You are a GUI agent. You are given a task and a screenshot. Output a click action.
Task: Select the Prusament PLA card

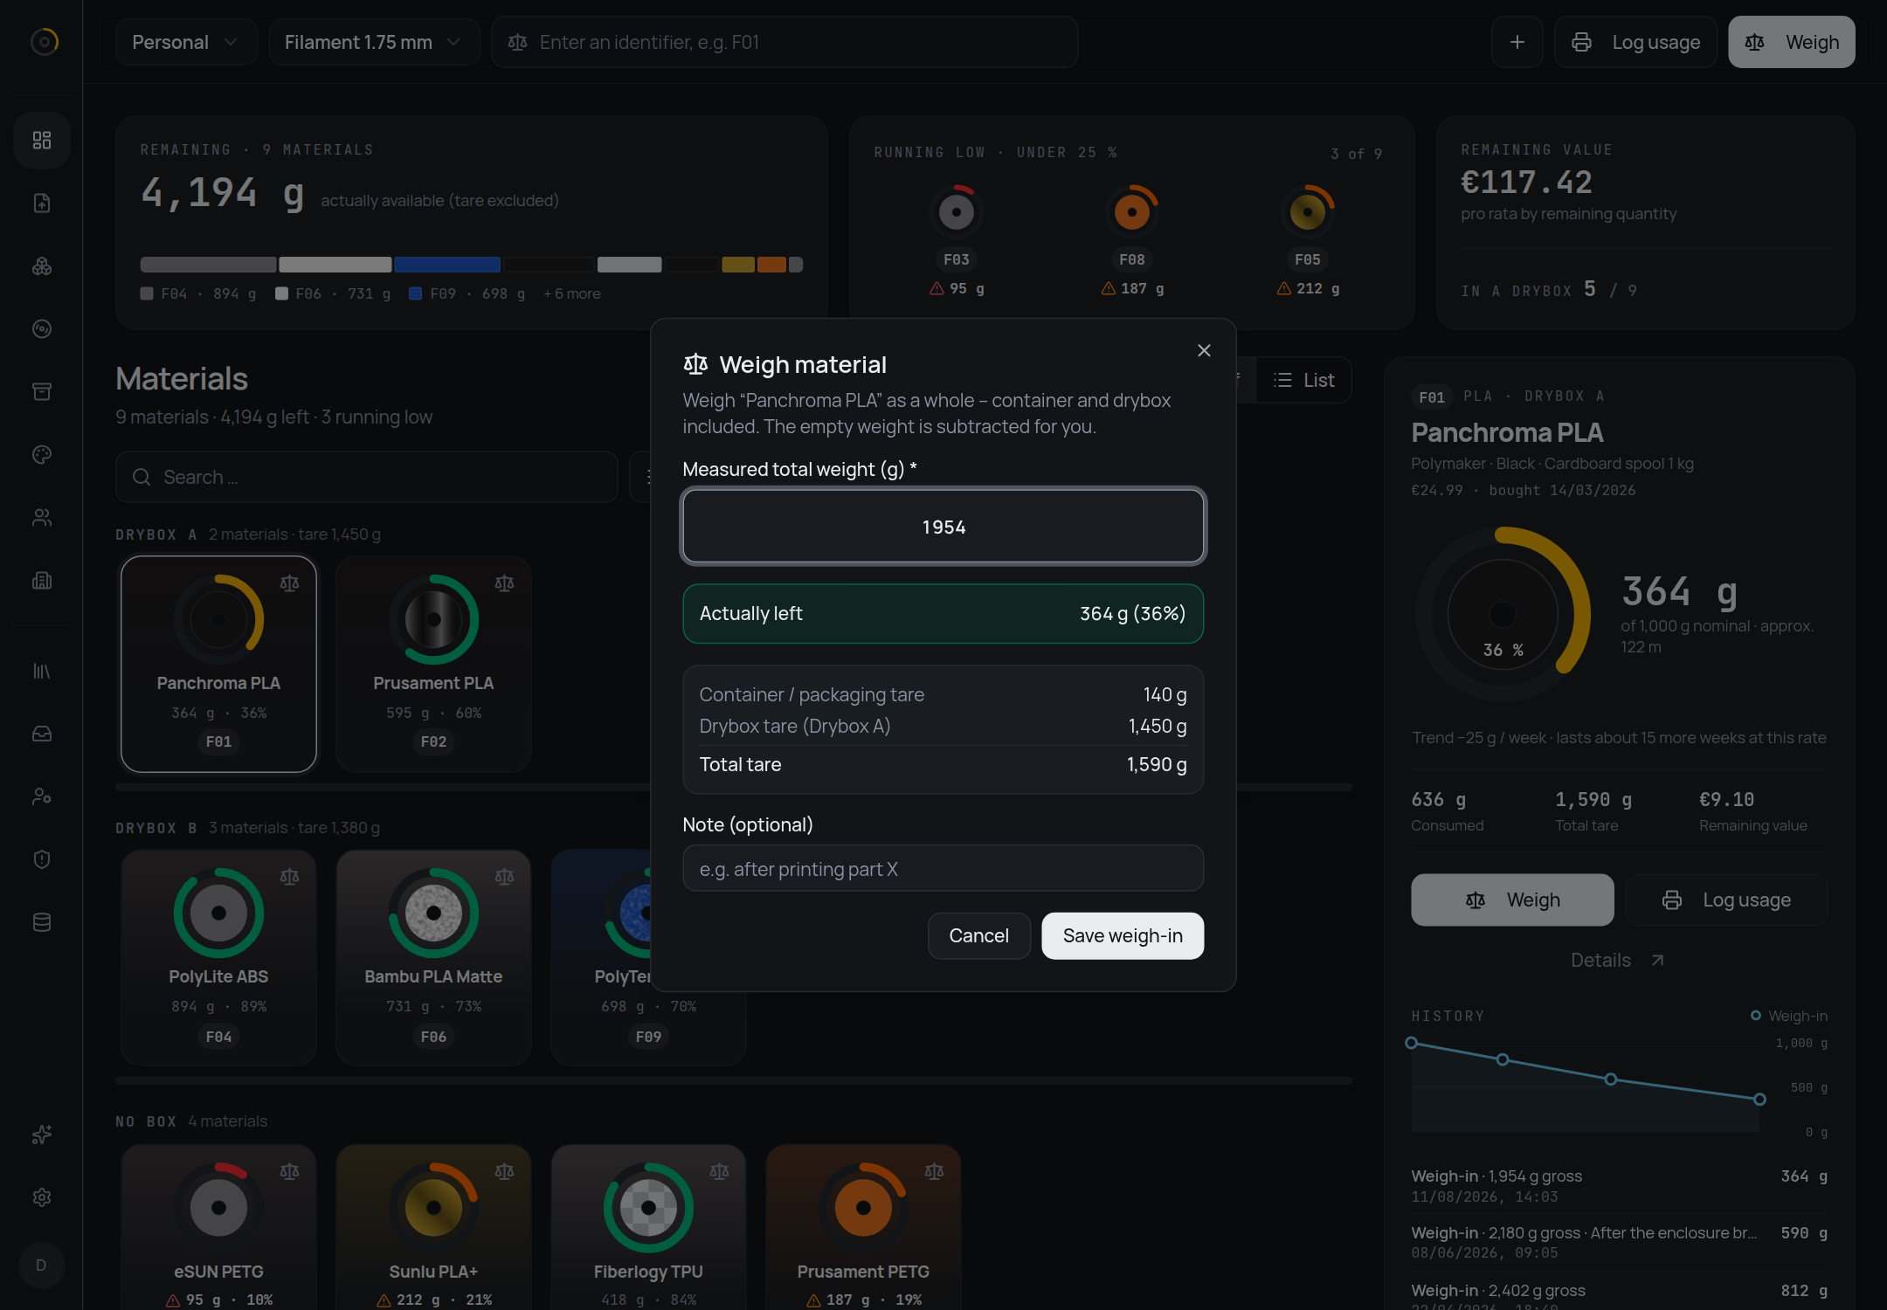[433, 664]
